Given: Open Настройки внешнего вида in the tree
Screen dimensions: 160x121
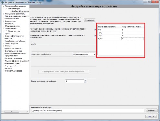Looking at the screenshot, I should (x=16, y=53).
